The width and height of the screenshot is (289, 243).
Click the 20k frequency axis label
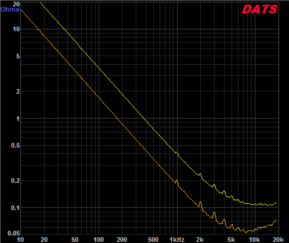pos(278,240)
